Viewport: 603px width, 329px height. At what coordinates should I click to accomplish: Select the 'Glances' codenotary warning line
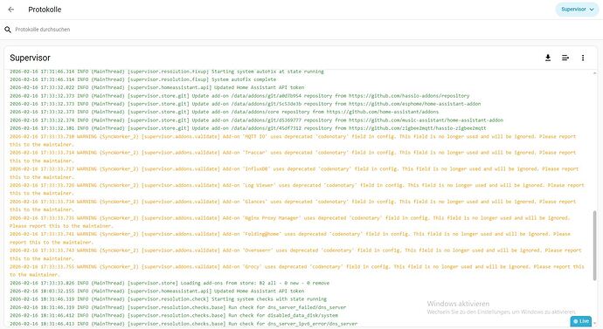coord(293,205)
